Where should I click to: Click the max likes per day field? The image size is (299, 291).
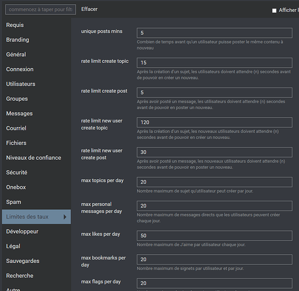point(214,236)
